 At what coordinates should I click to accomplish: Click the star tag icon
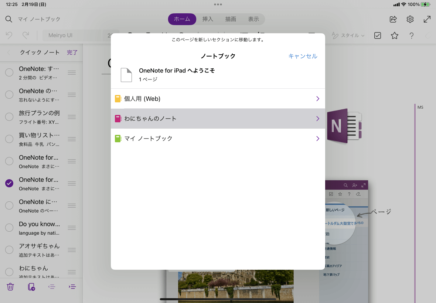point(394,35)
